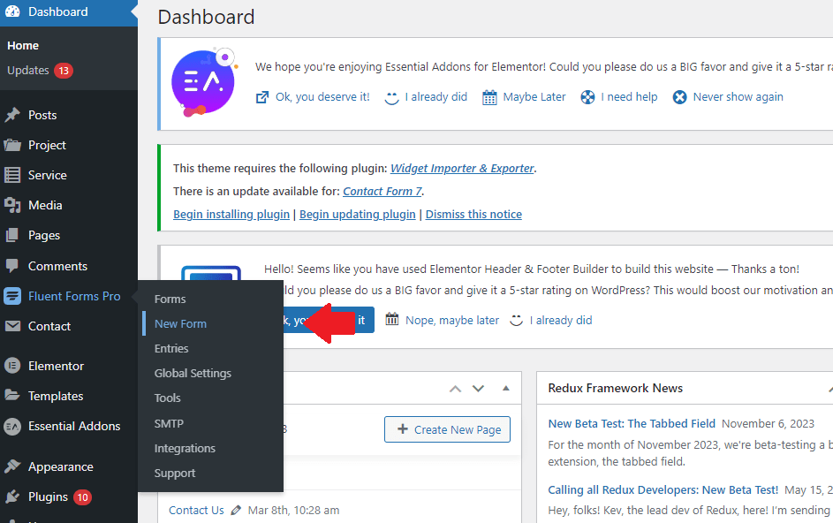Viewport: 833px width, 523px height.
Task: Click the lifebuoy icon beside "I need help"
Action: tap(587, 97)
